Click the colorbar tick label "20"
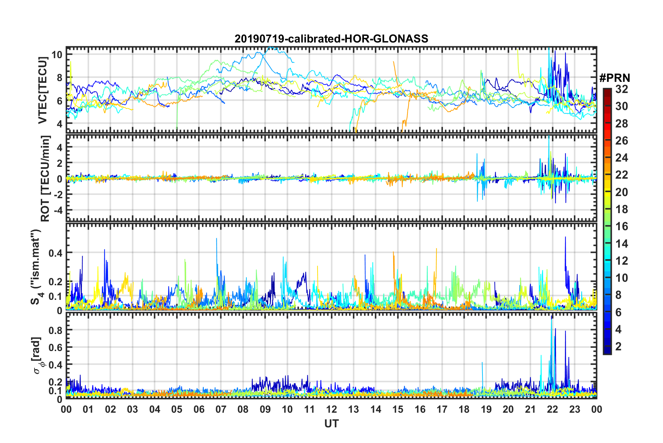Screen dimensions: 663x443 click(x=622, y=192)
